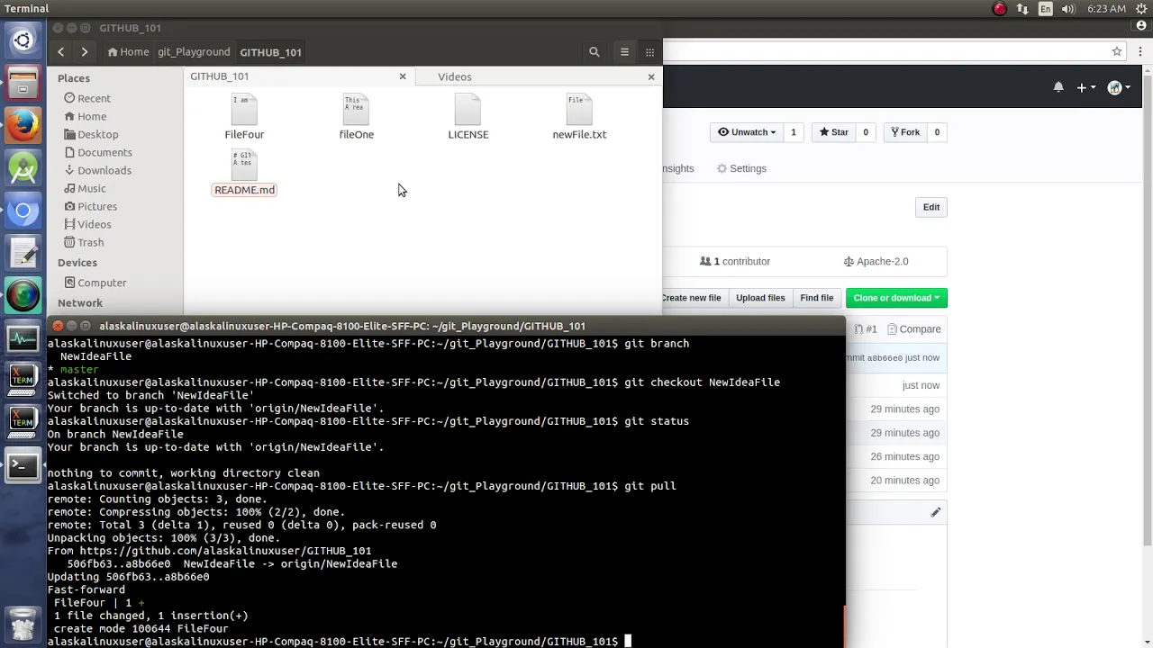Switch file manager to grid view

[649, 52]
